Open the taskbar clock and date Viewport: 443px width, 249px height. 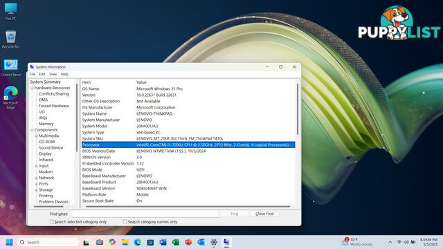(428, 242)
